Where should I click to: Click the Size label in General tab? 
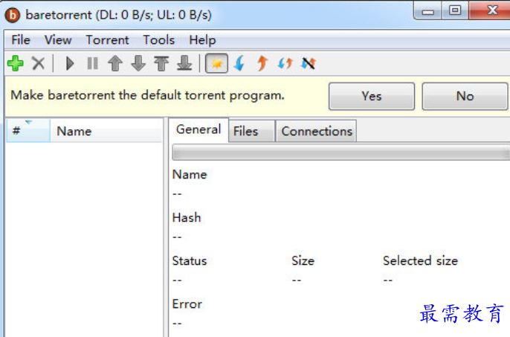pos(303,261)
